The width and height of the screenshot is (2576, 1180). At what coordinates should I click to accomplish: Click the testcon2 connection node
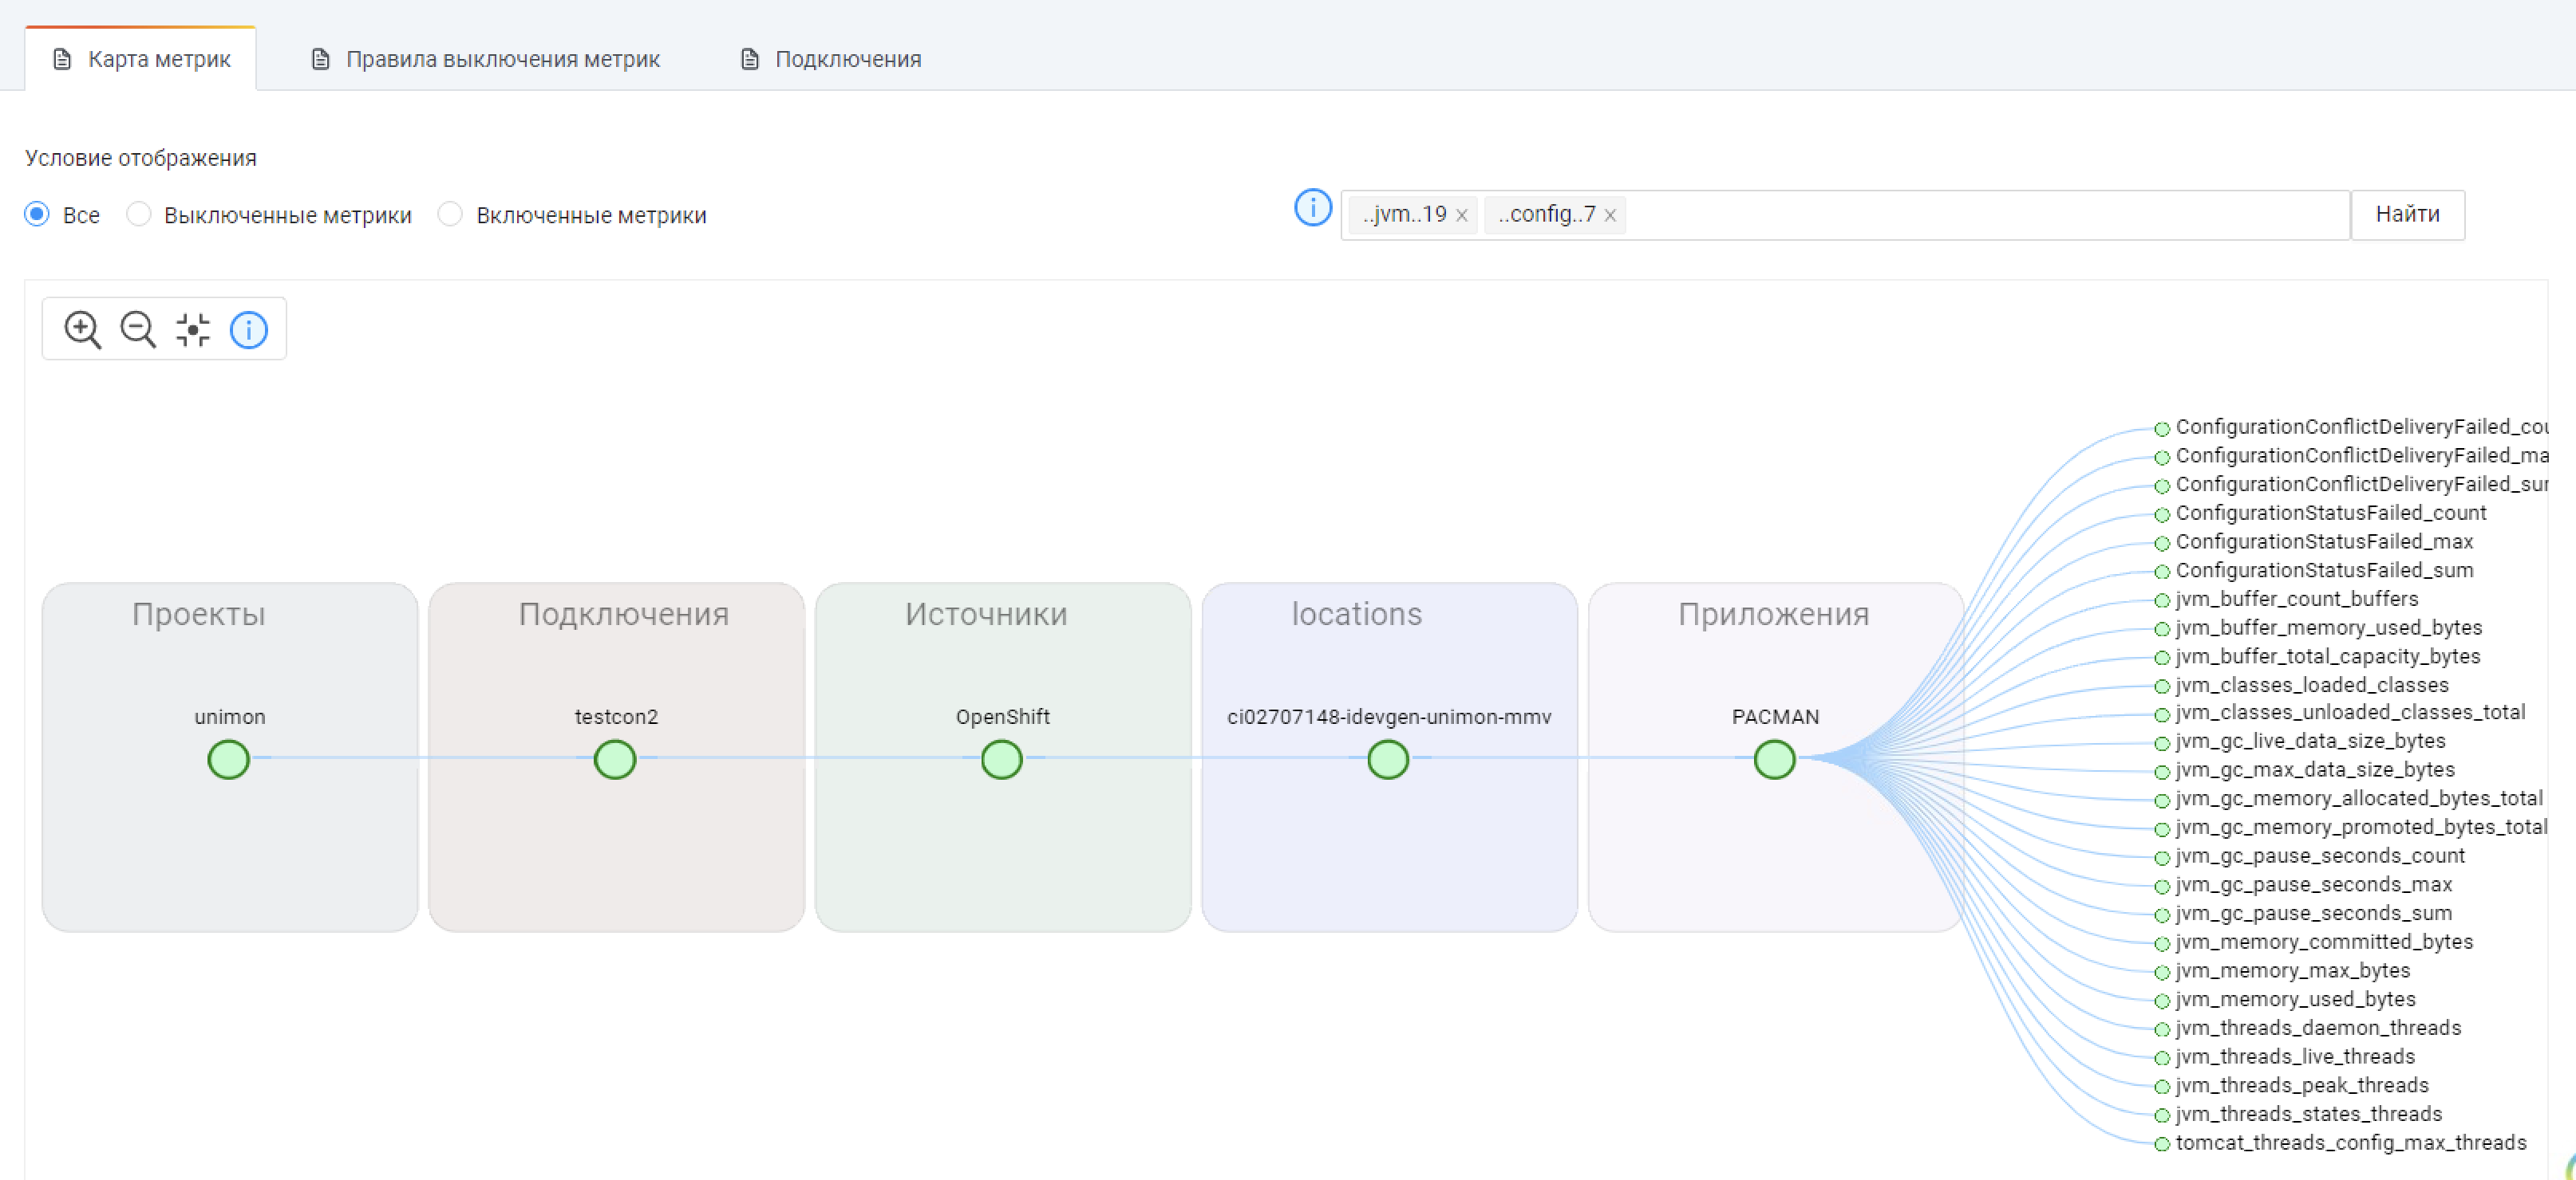pyautogui.click(x=615, y=761)
